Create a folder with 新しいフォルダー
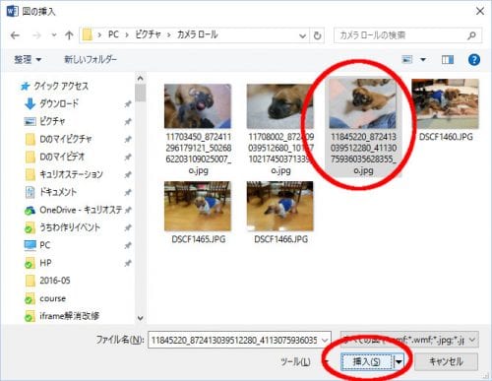Screen dimensions: 492x381 (x=91, y=59)
